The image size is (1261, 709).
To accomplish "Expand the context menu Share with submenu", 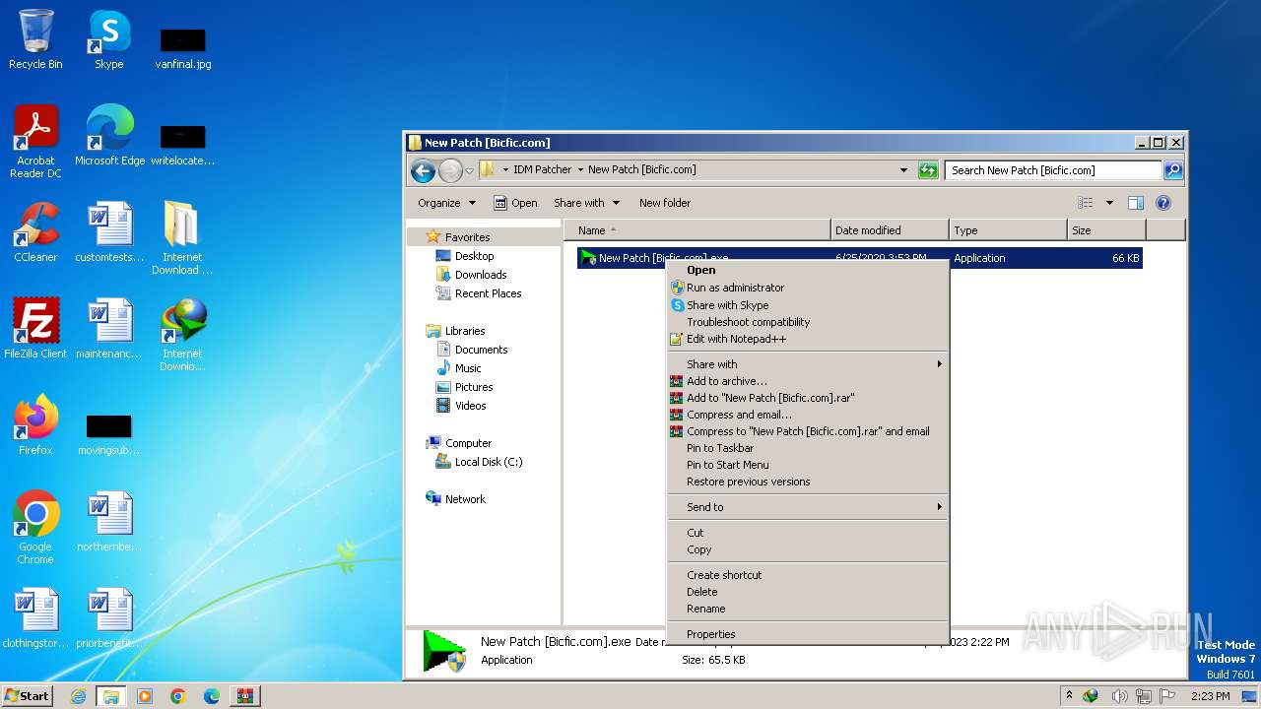I will [x=807, y=364].
